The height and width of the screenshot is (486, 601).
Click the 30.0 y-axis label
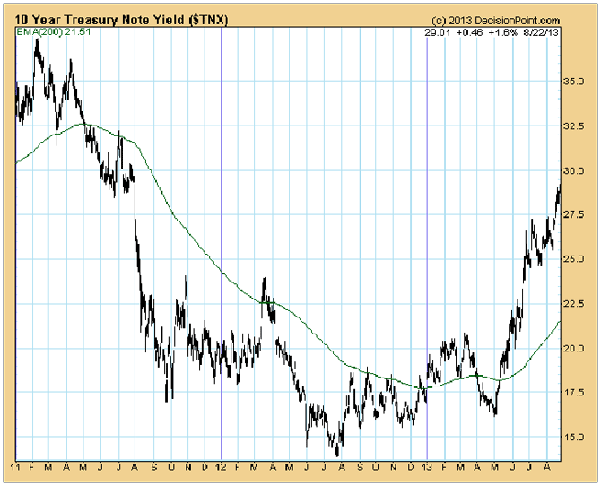pos(574,170)
